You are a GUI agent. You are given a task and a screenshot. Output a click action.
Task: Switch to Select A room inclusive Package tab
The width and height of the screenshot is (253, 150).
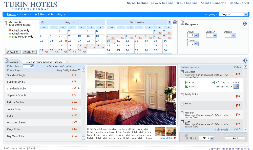(x=44, y=62)
